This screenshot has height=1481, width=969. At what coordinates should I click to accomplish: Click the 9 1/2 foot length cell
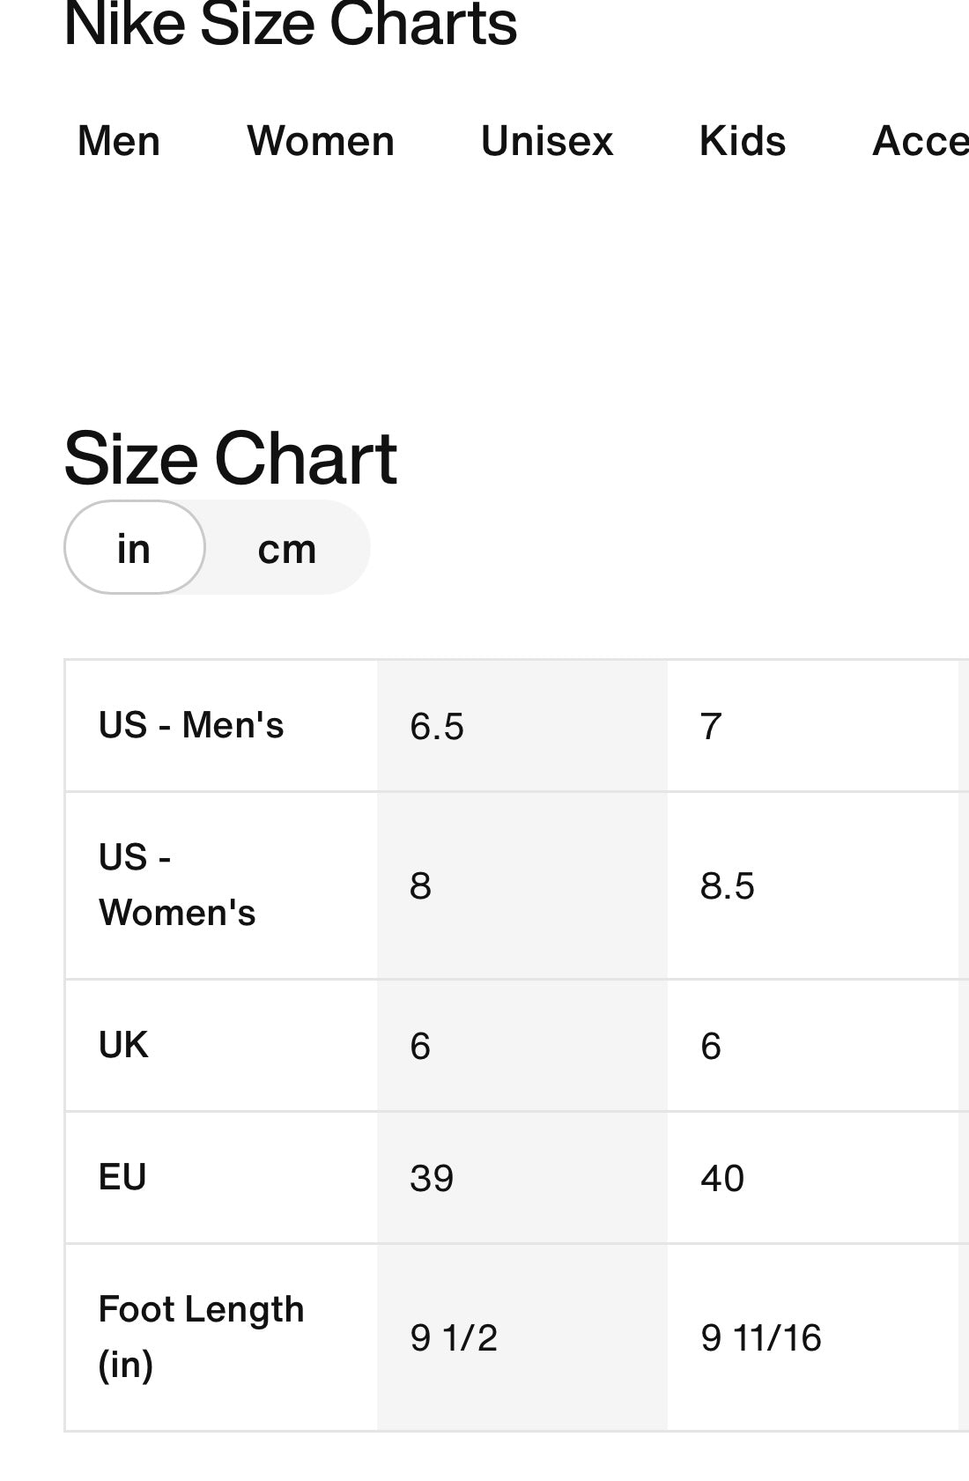[522, 1337]
